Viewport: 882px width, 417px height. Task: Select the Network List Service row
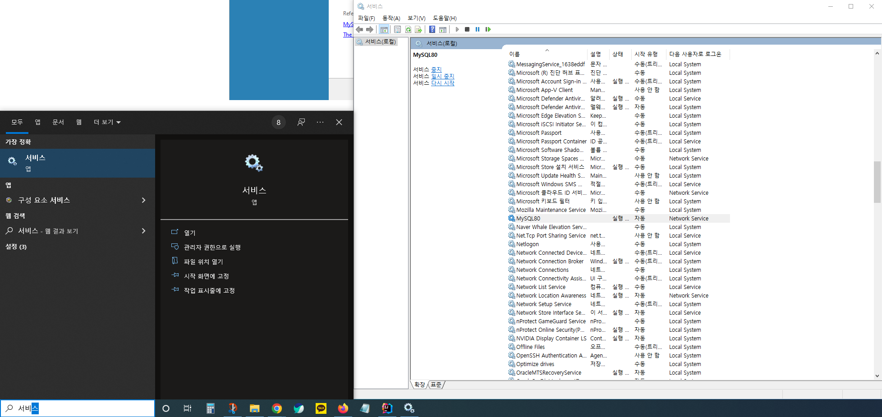pos(618,287)
